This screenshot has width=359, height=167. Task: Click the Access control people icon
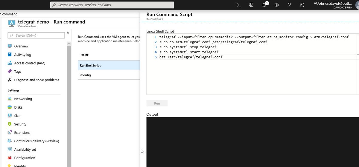pos(10,63)
